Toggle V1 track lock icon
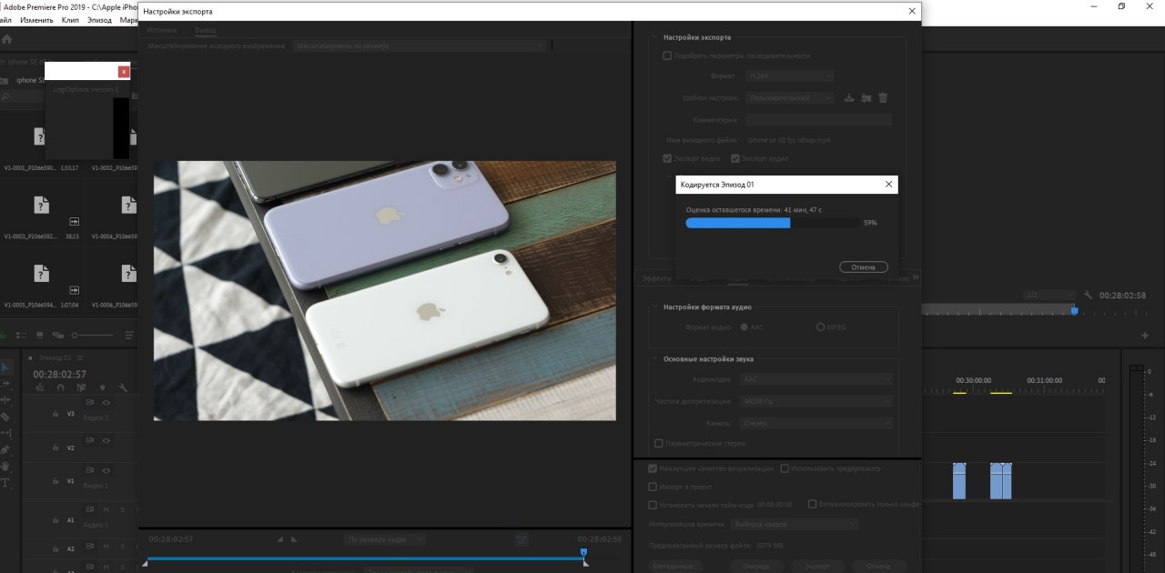The image size is (1165, 573). (54, 480)
